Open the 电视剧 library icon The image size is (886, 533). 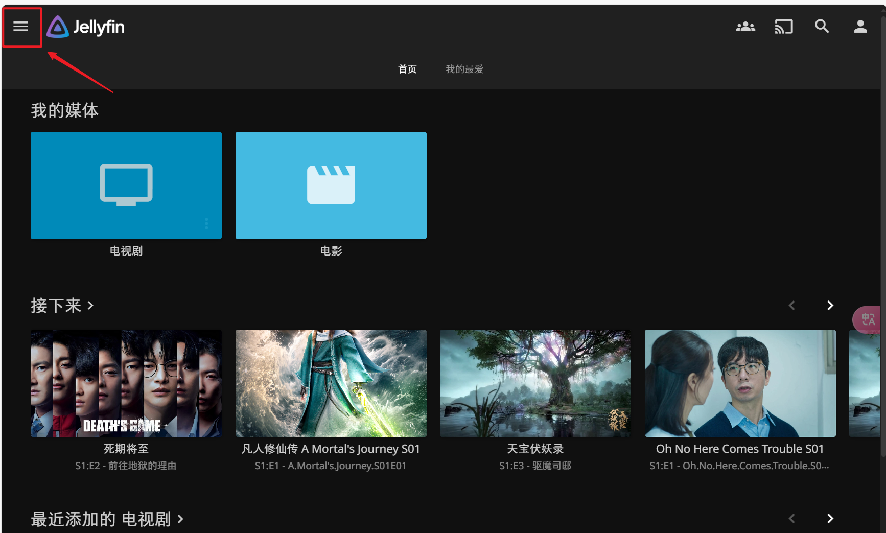[x=126, y=186]
